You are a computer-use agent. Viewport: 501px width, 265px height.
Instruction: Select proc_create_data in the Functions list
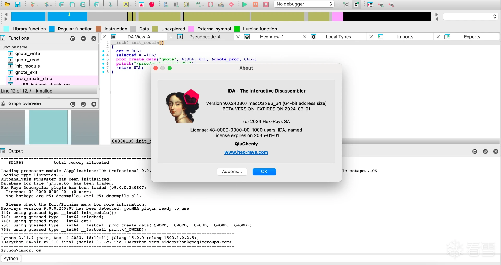34,79
